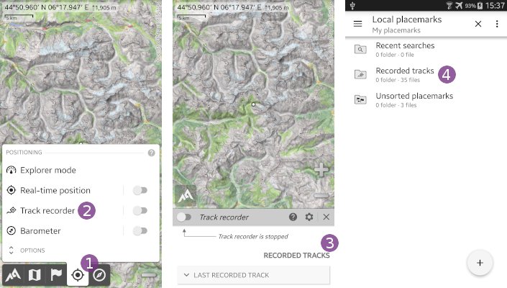This screenshot has height=288, width=507.
Task: Turn on the Track recorder switch in menu
Action: point(140,211)
